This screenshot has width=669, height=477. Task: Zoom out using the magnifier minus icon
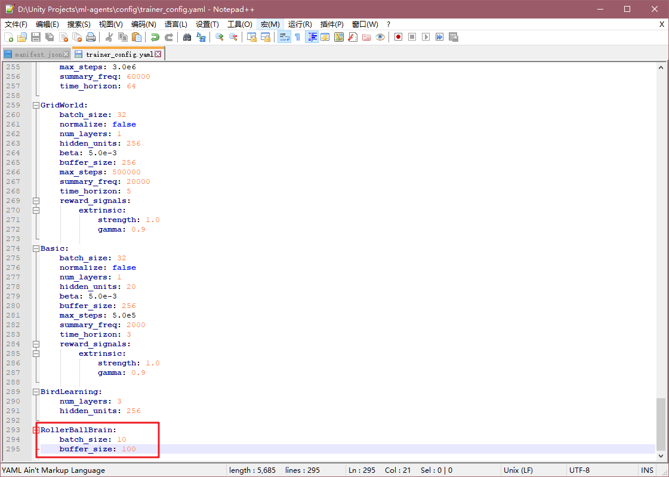(x=233, y=37)
